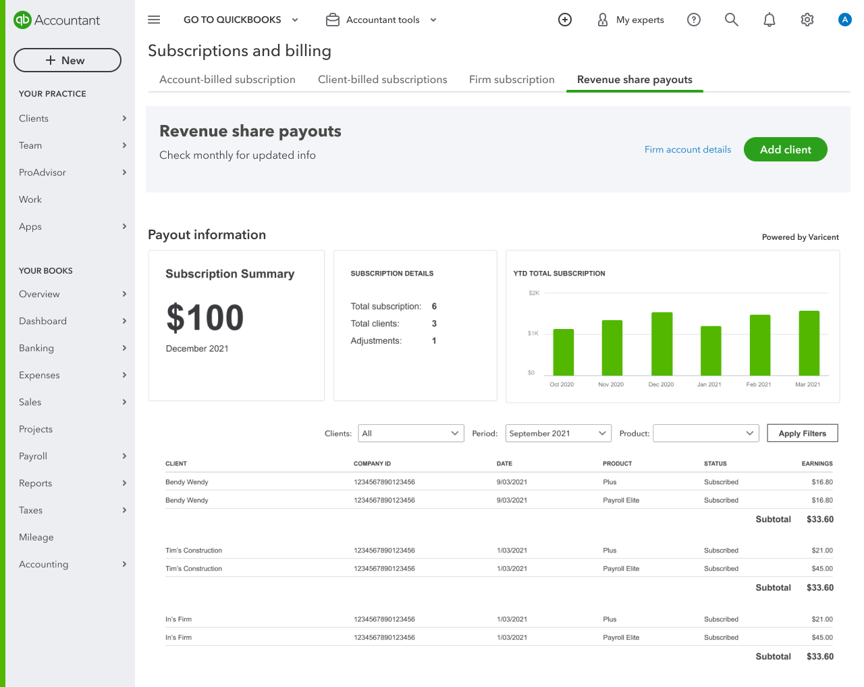Screen dimensions: 864x687
Task: Select the Revenue share payouts tab
Action: [x=634, y=80]
